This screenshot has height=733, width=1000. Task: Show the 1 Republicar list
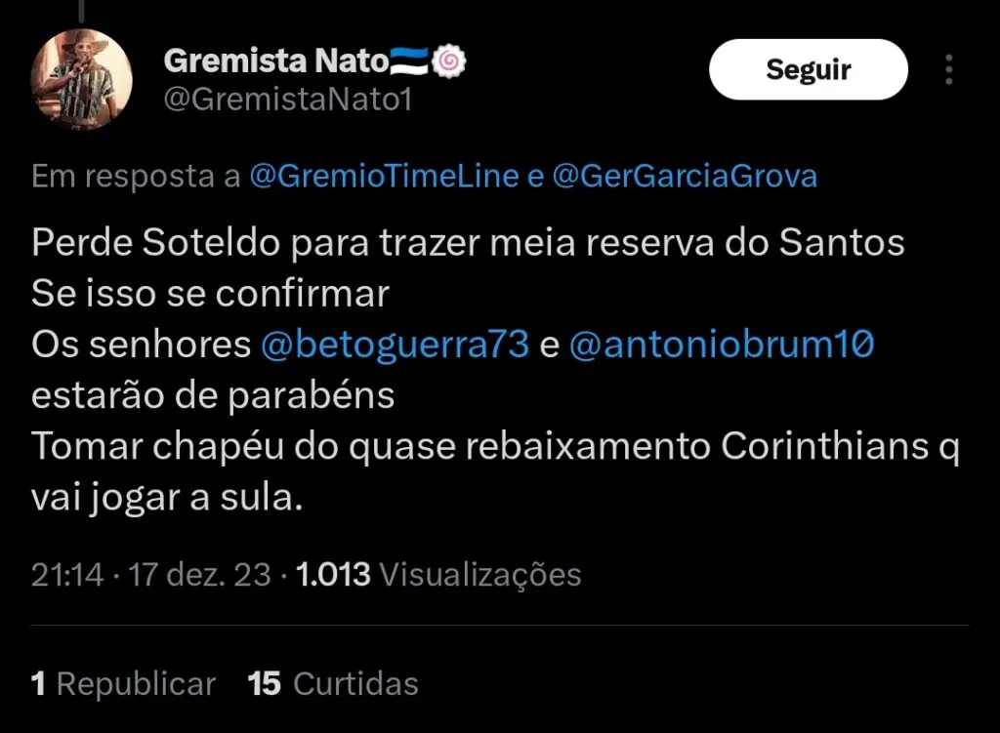point(123,683)
